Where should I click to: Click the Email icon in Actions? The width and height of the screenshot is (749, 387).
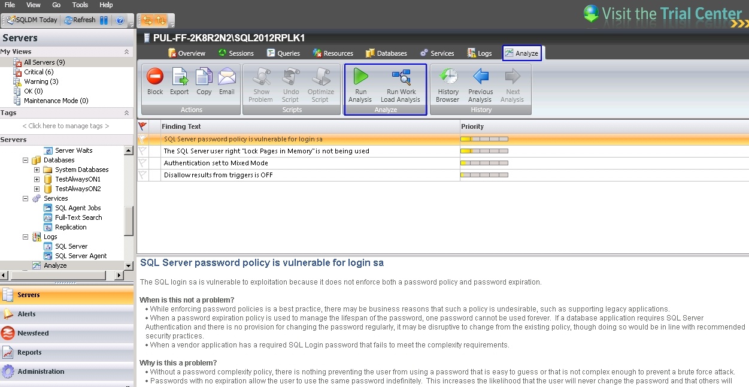[226, 76]
